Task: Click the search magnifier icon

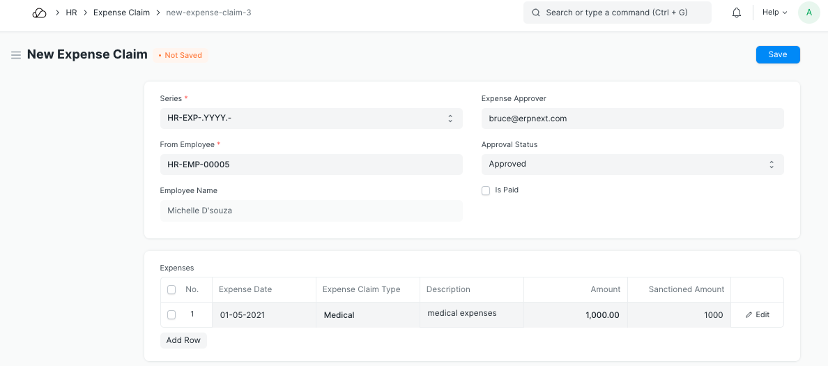Action: (536, 13)
